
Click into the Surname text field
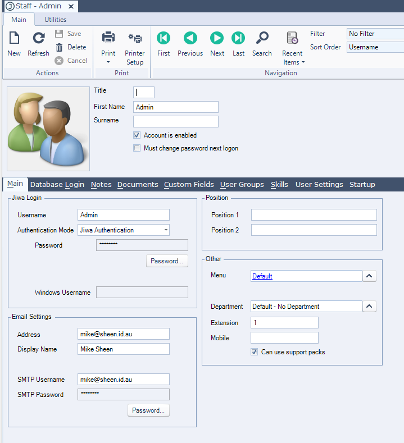(x=175, y=121)
